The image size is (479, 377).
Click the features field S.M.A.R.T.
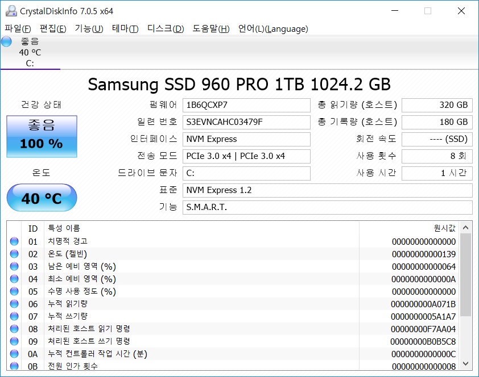click(328, 208)
